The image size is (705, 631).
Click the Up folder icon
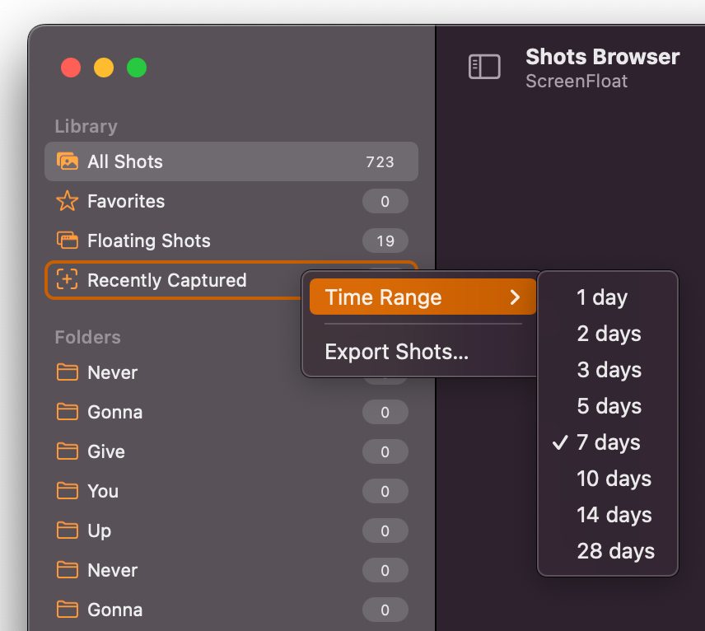click(x=67, y=531)
